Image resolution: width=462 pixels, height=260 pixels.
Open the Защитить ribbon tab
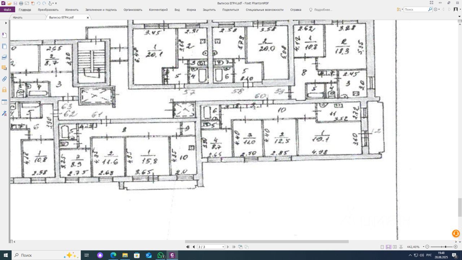pyautogui.click(x=209, y=10)
